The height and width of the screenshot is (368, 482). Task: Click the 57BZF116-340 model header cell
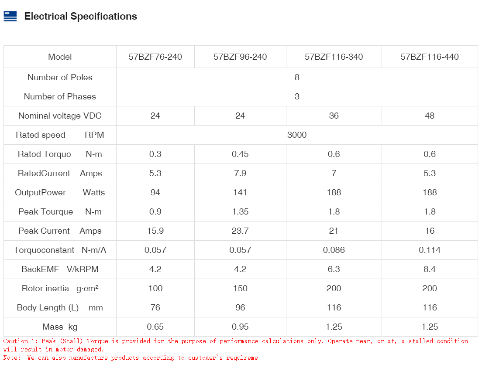[x=334, y=57]
